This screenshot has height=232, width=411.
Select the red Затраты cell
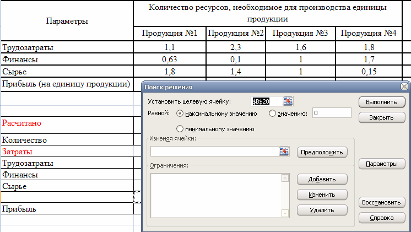tap(67, 151)
